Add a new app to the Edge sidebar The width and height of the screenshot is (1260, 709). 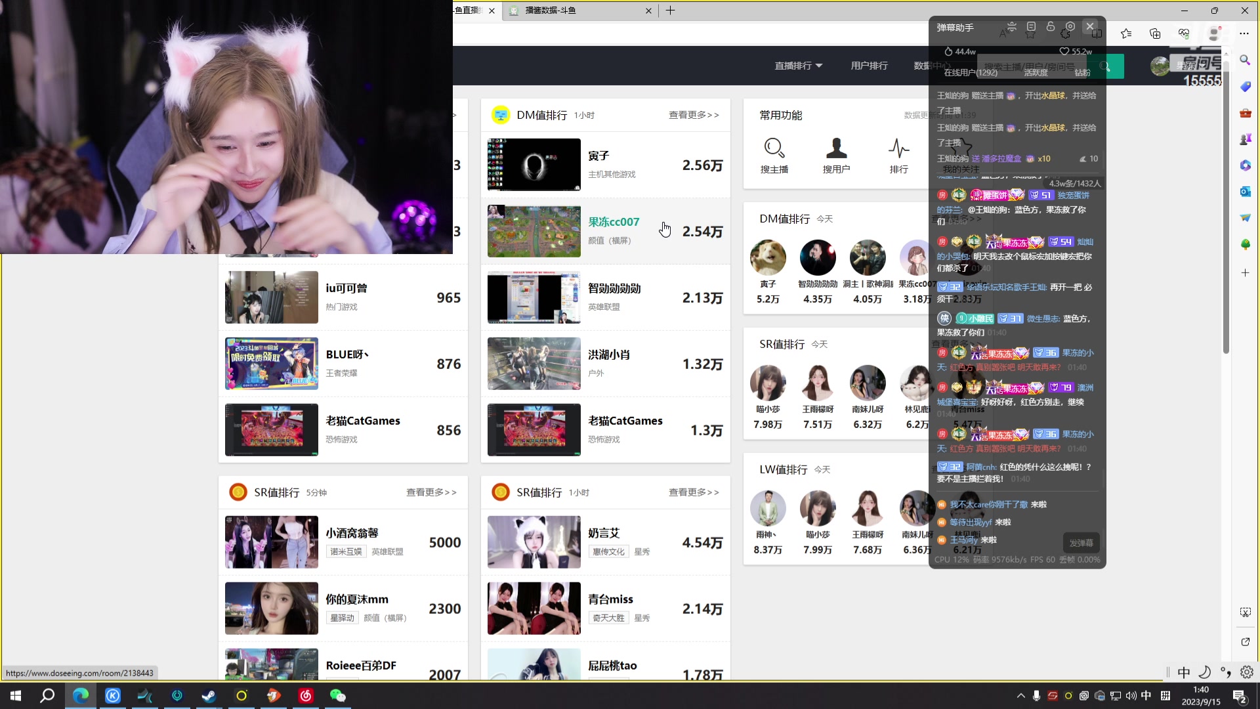[x=1245, y=272]
